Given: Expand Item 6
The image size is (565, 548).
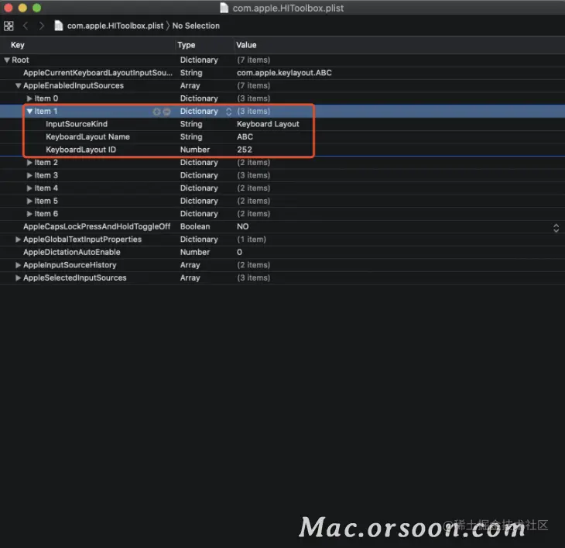Looking at the screenshot, I should point(29,214).
